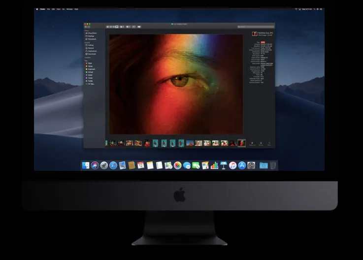Image resolution: width=363 pixels, height=260 pixels.
Task: Open Photos pinwheel icon in Dock
Action: click(x=178, y=165)
